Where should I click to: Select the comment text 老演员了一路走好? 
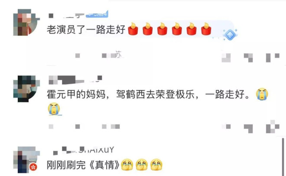86,29
